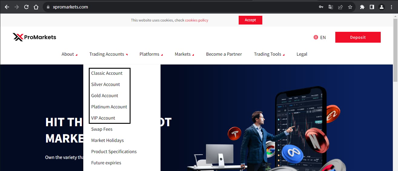Click the browser back arrow
Viewport: 398px width, 171px height.
[x=7, y=7]
